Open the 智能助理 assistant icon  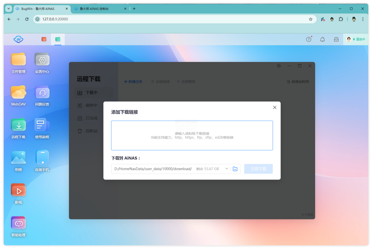pyautogui.click(x=19, y=223)
